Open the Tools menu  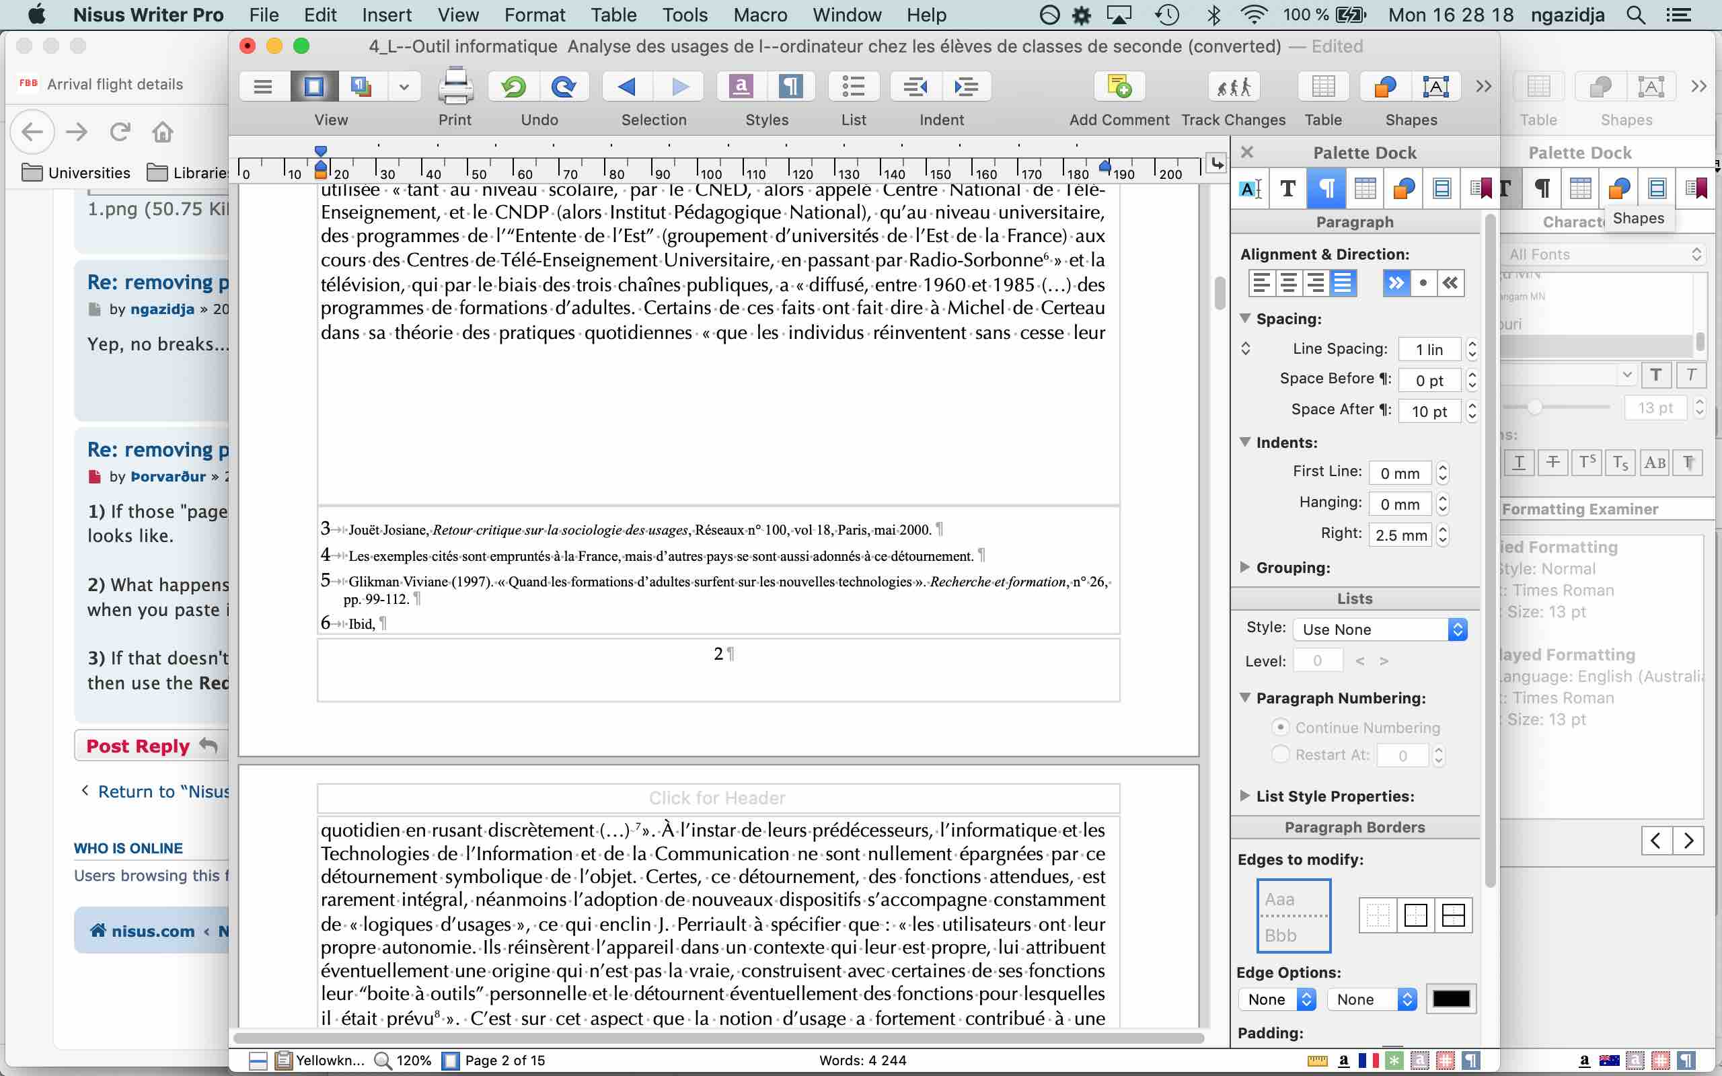[x=685, y=15]
